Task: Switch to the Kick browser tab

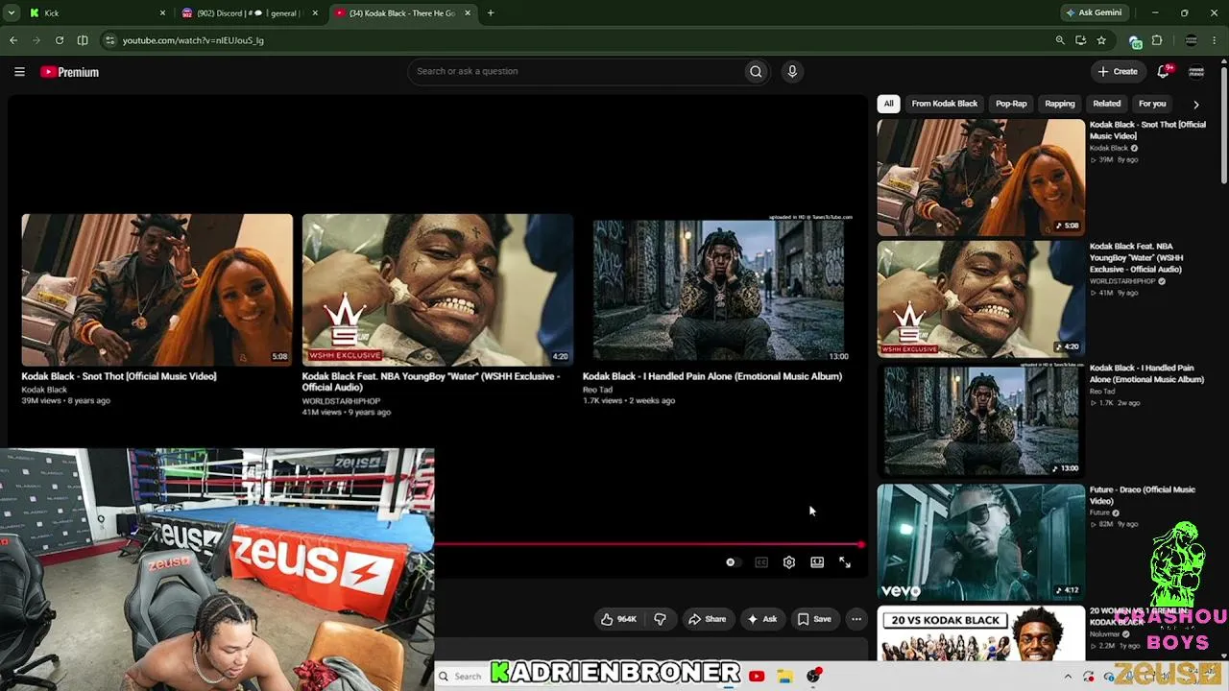Action: [x=96, y=13]
